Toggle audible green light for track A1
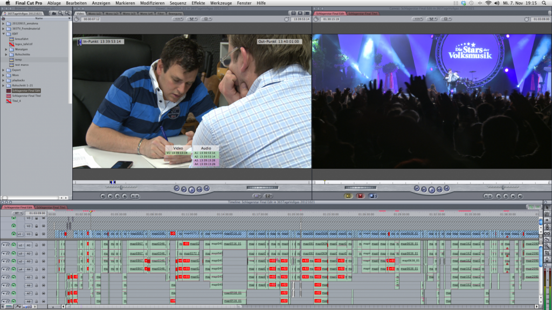This screenshot has height=310, width=552. tap(13, 245)
